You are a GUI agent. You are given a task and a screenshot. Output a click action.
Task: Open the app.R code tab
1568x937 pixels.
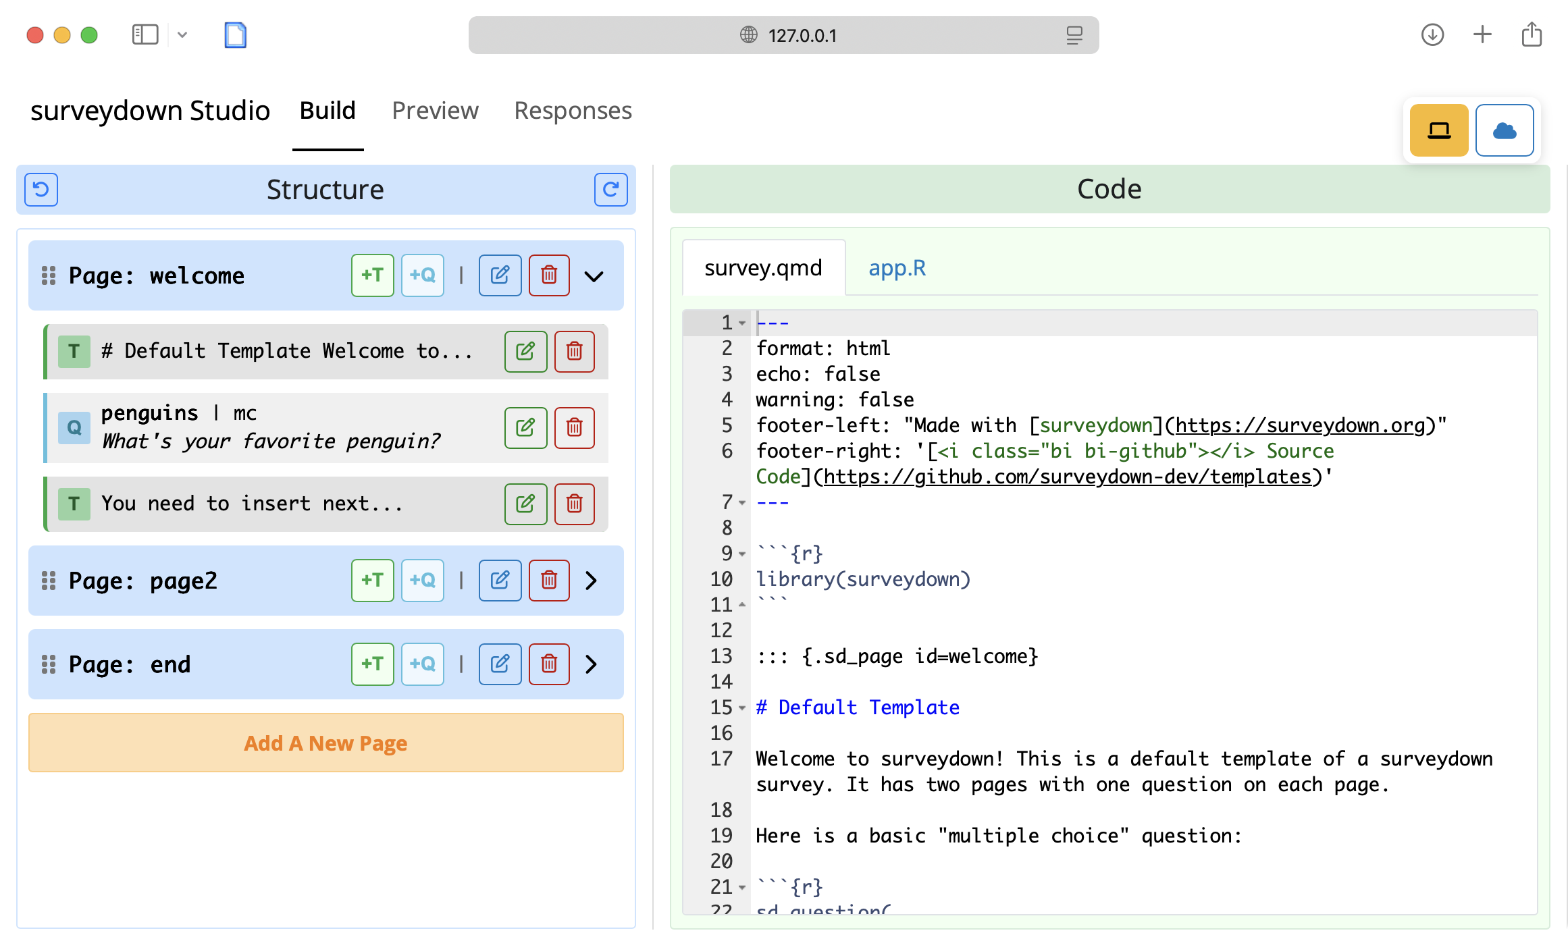point(897,268)
